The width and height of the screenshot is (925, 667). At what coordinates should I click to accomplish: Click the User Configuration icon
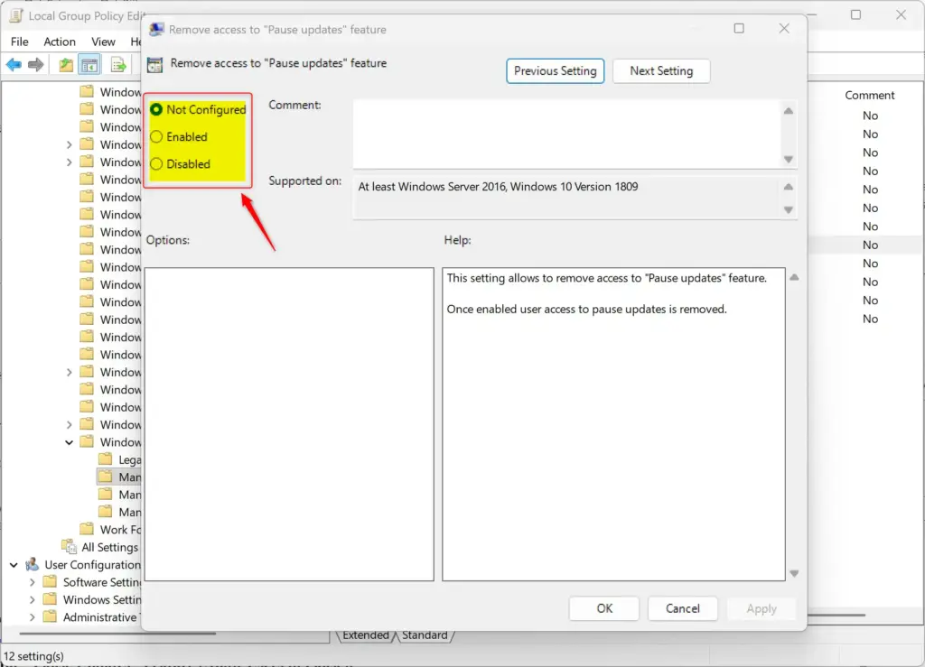[x=33, y=564]
